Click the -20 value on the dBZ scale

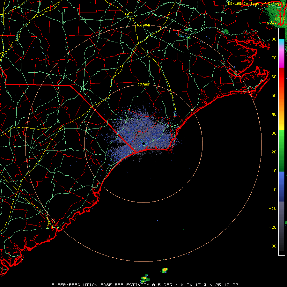coord(273,227)
